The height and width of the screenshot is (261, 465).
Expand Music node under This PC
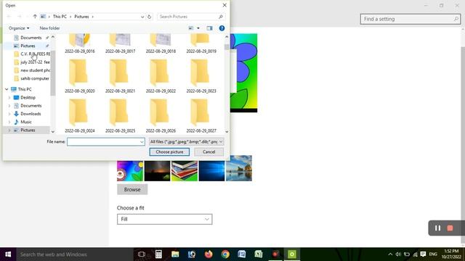click(9, 122)
